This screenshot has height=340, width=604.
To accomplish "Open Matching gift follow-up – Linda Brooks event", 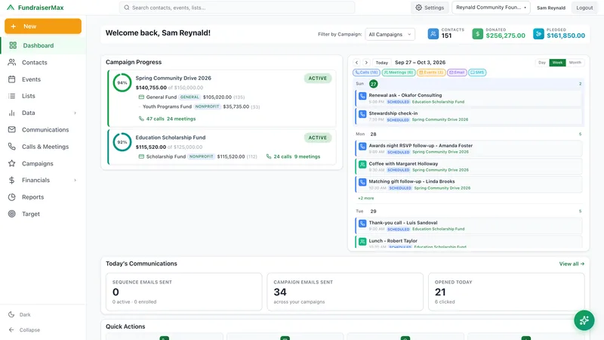I will pos(468,184).
